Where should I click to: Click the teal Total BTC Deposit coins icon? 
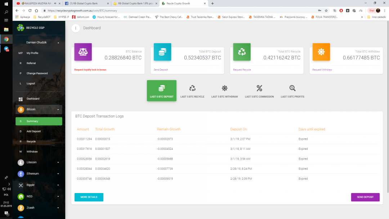pos(162,52)
